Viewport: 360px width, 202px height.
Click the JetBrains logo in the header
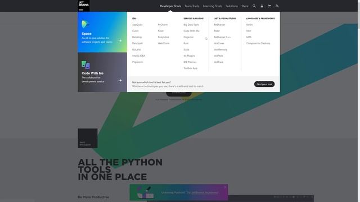point(84,6)
